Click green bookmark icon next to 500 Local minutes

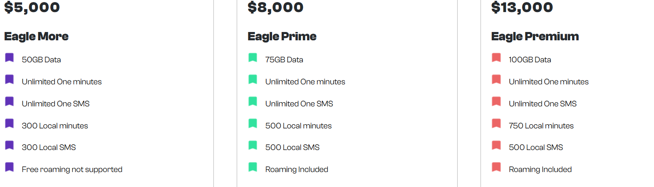(x=253, y=123)
